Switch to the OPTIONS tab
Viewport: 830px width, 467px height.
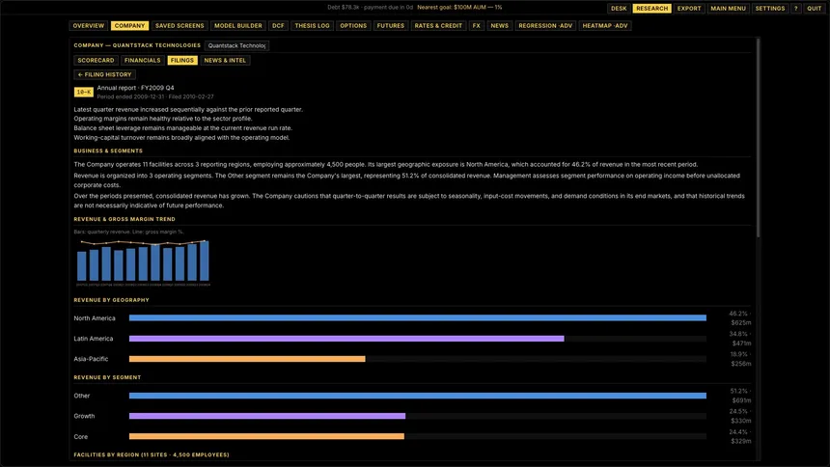click(x=353, y=25)
